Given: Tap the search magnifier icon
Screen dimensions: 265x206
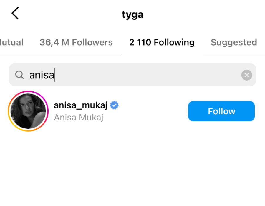Looking at the screenshot, I should (x=19, y=75).
